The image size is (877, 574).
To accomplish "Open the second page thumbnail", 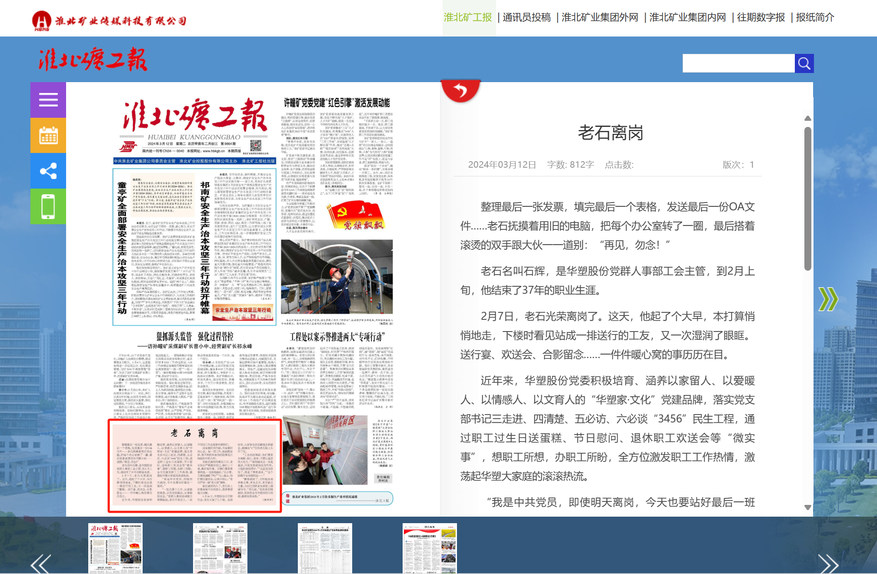I will pos(220,548).
